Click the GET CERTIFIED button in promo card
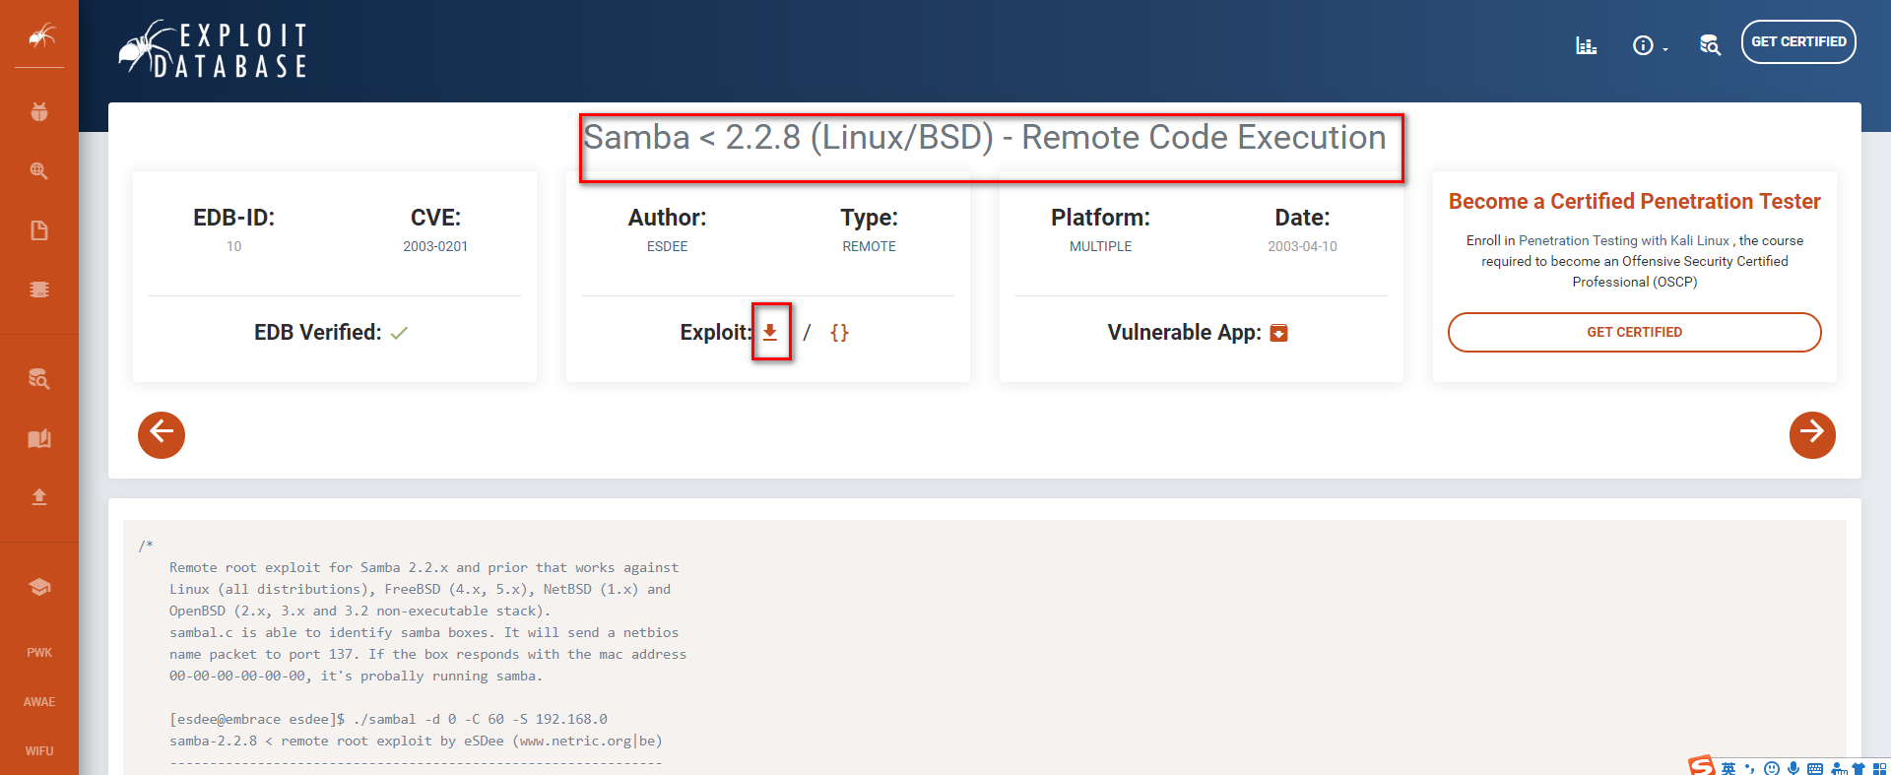Viewport: 1891px width, 775px height. coord(1635,332)
